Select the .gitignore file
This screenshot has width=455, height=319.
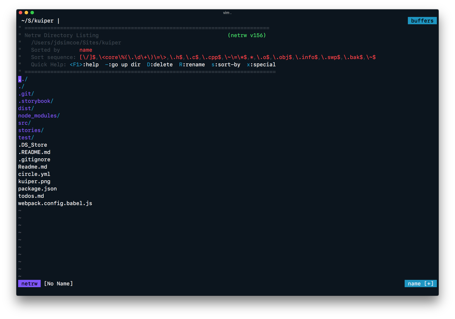pos(34,159)
